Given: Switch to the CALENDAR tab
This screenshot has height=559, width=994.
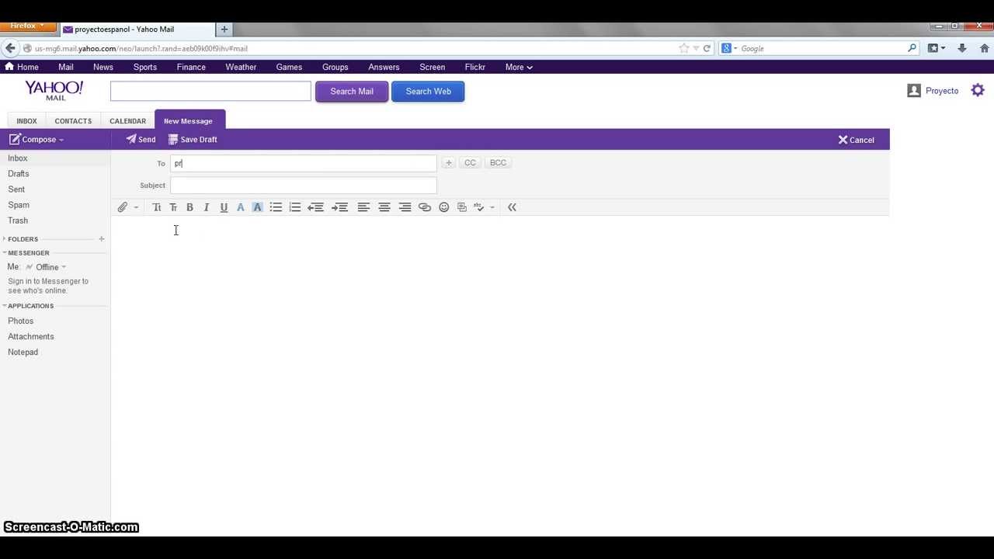Looking at the screenshot, I should (x=127, y=121).
